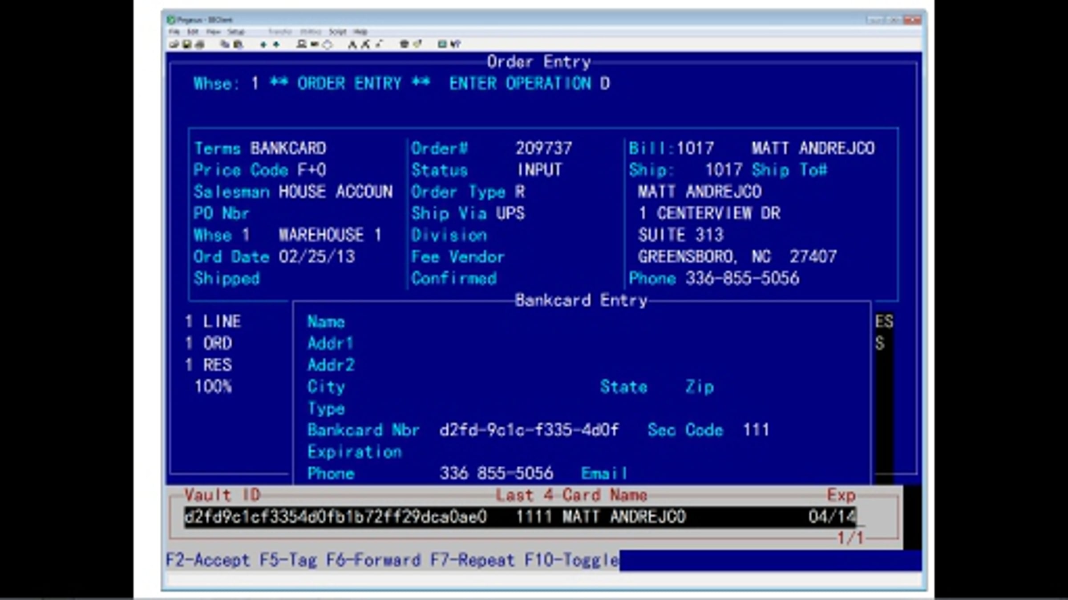Image resolution: width=1068 pixels, height=600 pixels.
Task: Click the Salesman value HOUSE ACCOUN
Action: coord(336,192)
